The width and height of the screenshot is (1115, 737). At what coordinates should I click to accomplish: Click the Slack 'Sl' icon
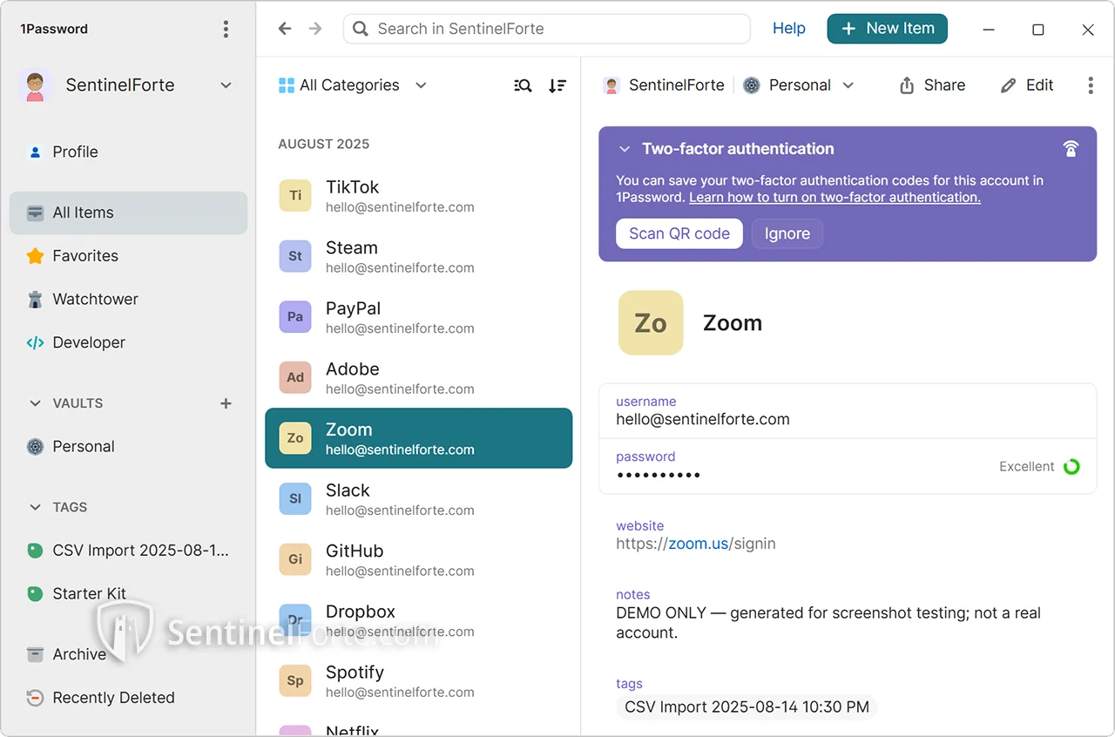[x=295, y=499]
